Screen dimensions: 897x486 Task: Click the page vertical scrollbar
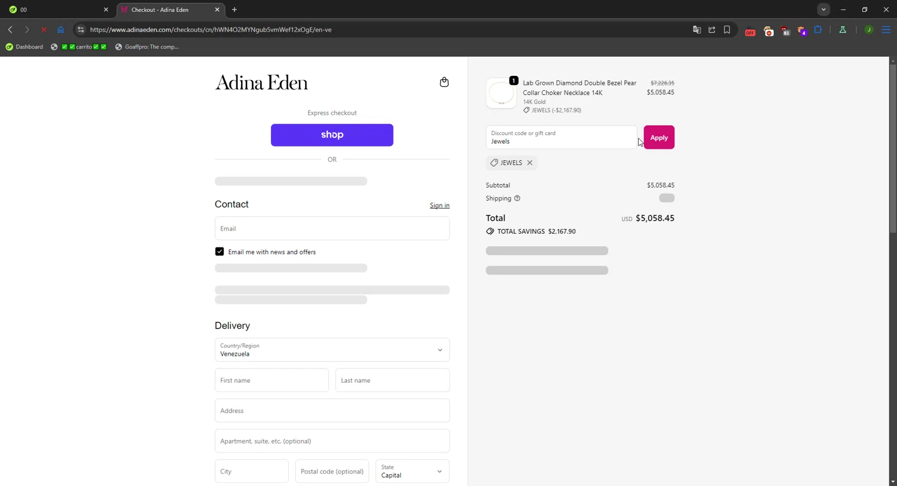coord(892,149)
